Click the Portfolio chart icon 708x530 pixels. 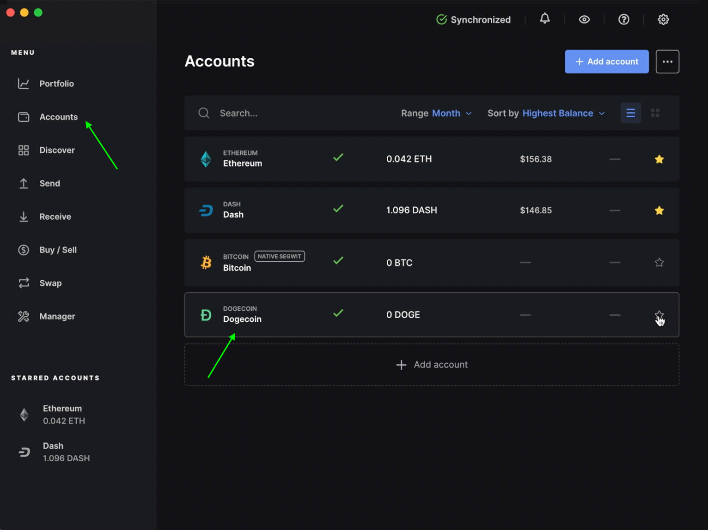click(x=24, y=84)
